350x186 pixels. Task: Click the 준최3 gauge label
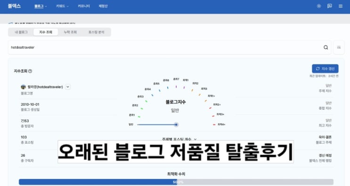pos(140,97)
